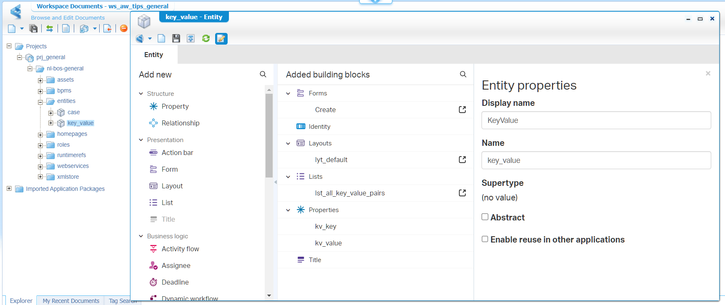The height and width of the screenshot is (305, 725).
Task: Open the new document dropdown arrow
Action: (x=22, y=29)
